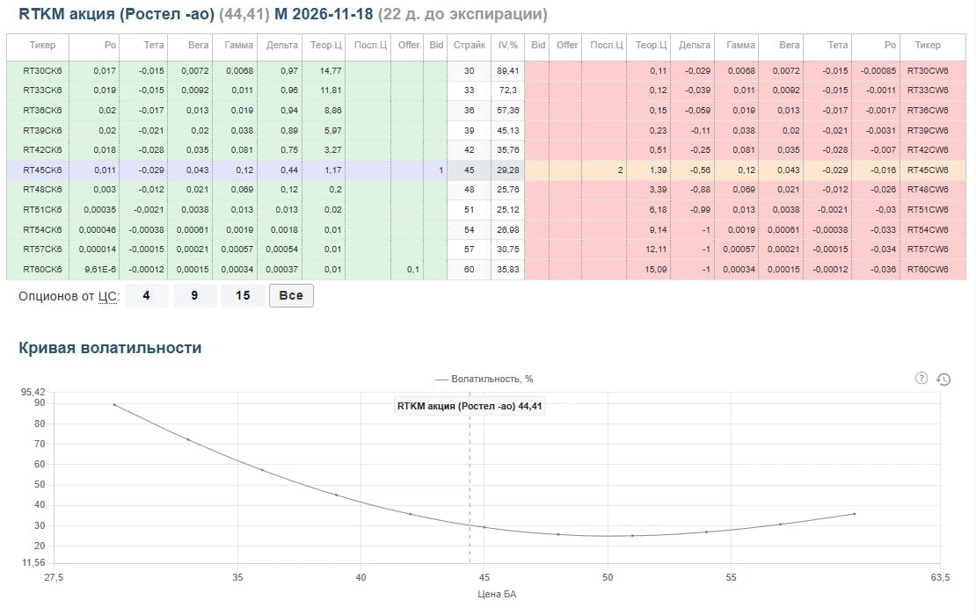Click the put theoretical price 6,18
Screen dimensions: 976x615
pyautogui.click(x=658, y=210)
